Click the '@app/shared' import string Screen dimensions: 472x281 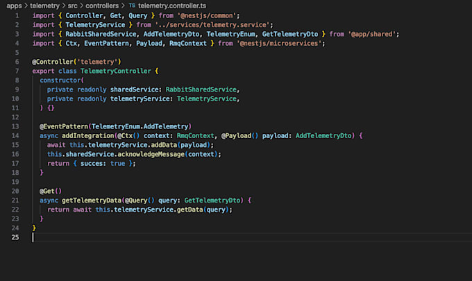click(372, 34)
